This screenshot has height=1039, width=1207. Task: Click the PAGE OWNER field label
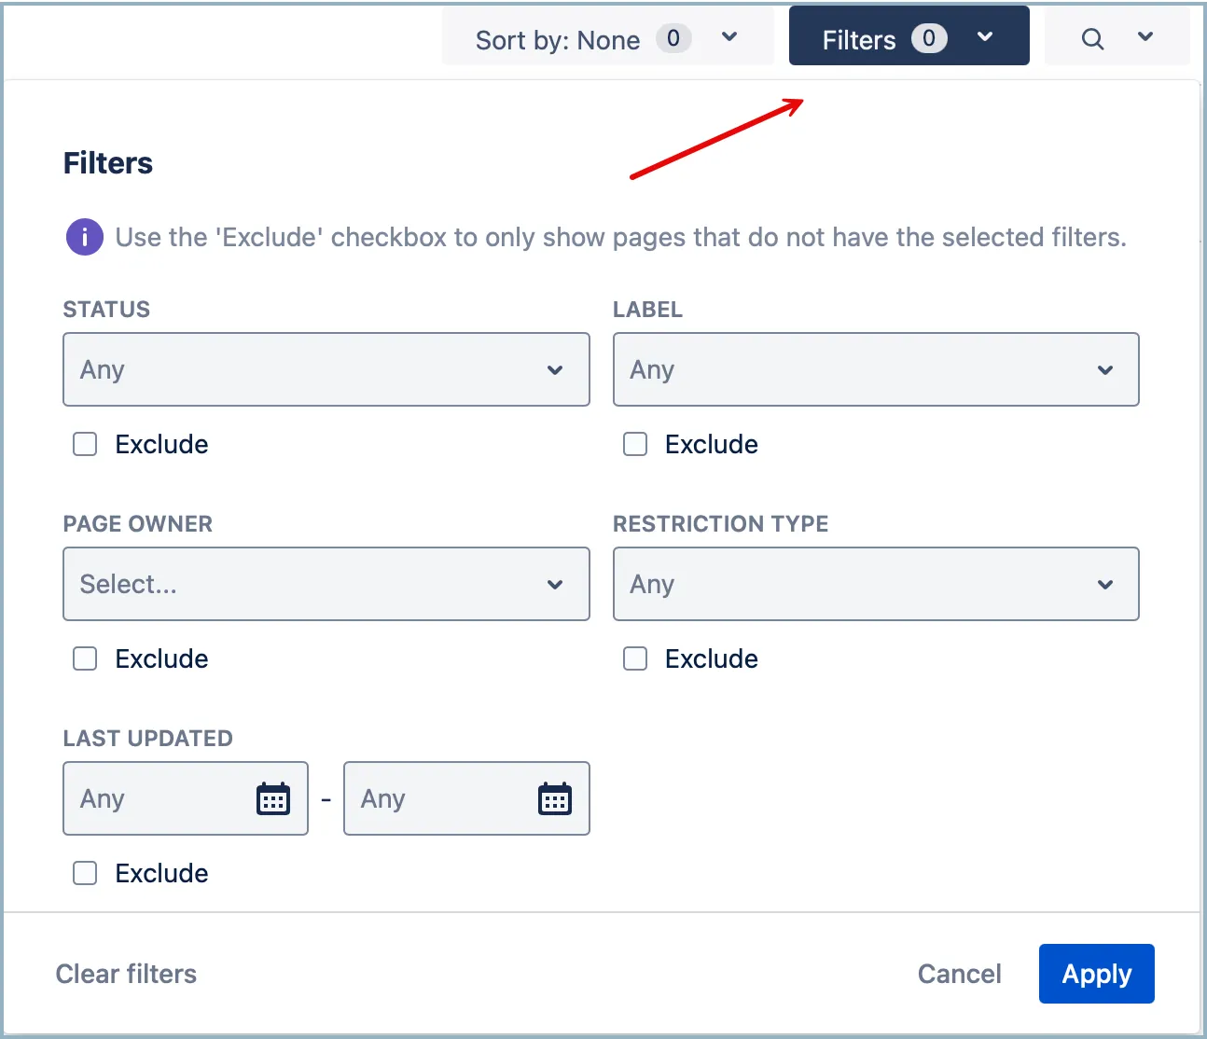(x=138, y=524)
